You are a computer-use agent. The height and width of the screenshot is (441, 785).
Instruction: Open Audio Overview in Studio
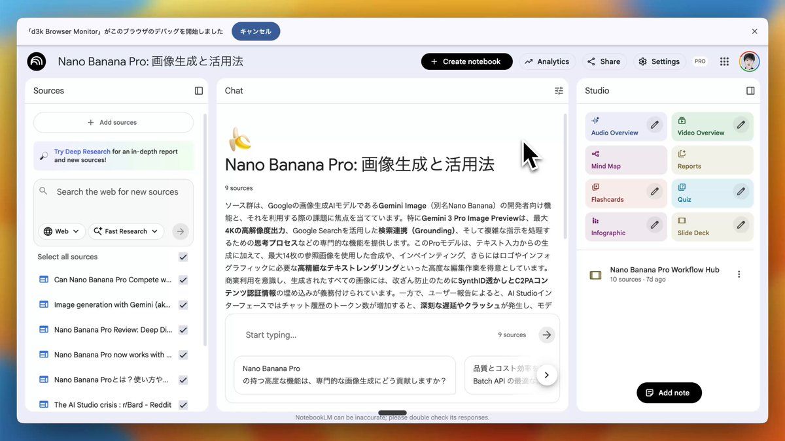click(625, 127)
